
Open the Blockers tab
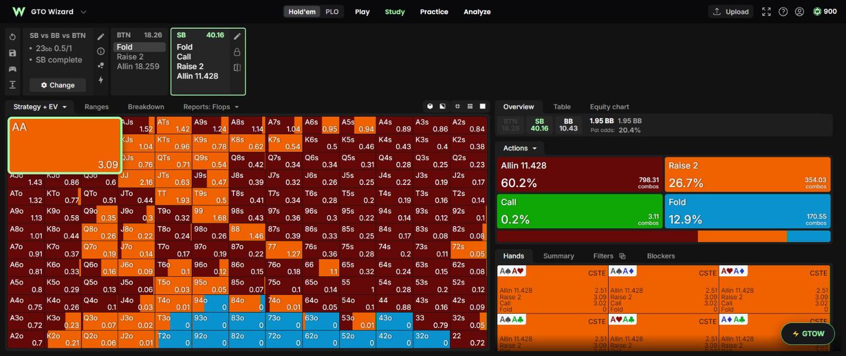[661, 256]
